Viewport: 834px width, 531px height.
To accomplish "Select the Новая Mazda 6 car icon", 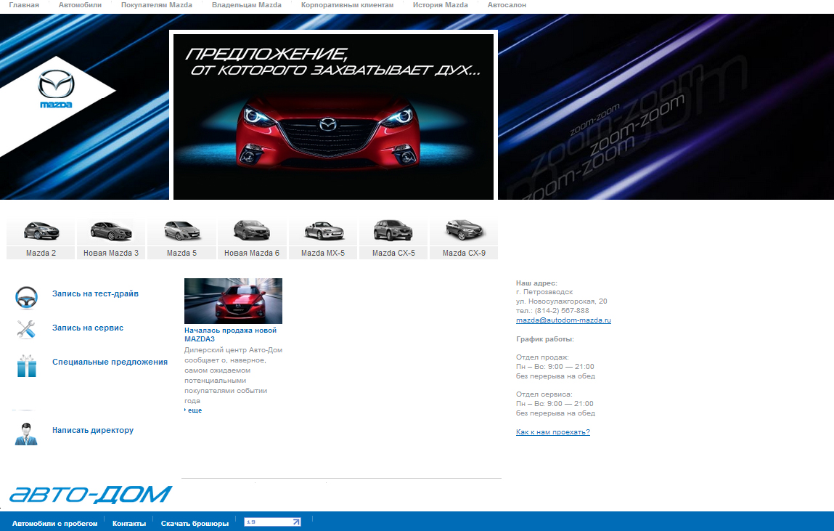I will pyautogui.click(x=252, y=230).
